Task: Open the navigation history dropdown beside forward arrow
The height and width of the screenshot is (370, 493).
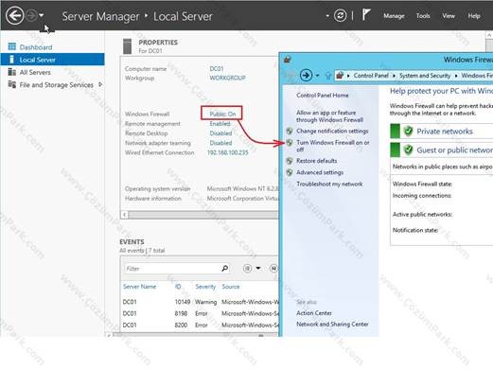Action: tap(42, 15)
